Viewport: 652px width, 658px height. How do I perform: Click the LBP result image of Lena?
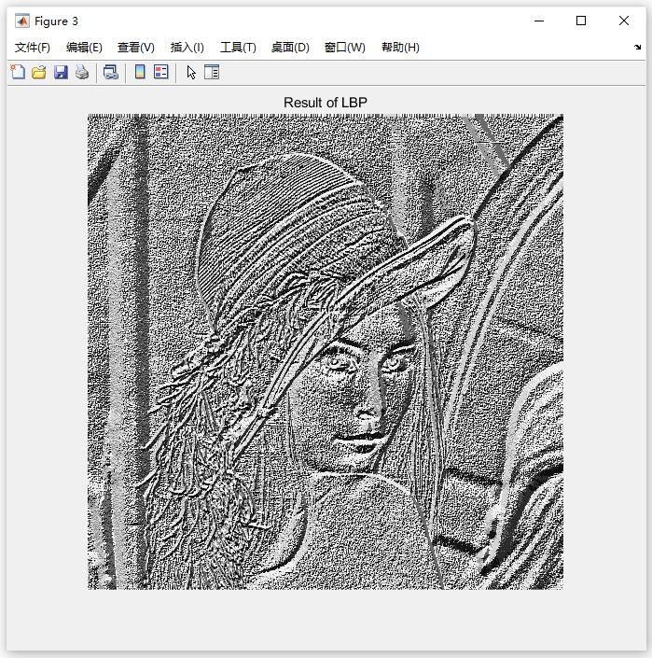tap(326, 352)
